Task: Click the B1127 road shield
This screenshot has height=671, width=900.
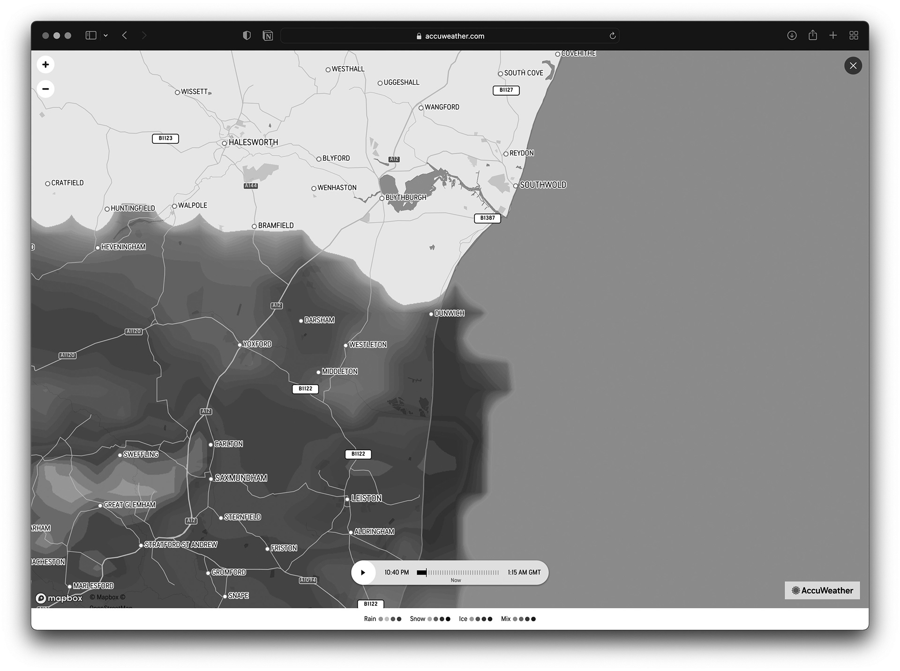Action: click(x=506, y=90)
